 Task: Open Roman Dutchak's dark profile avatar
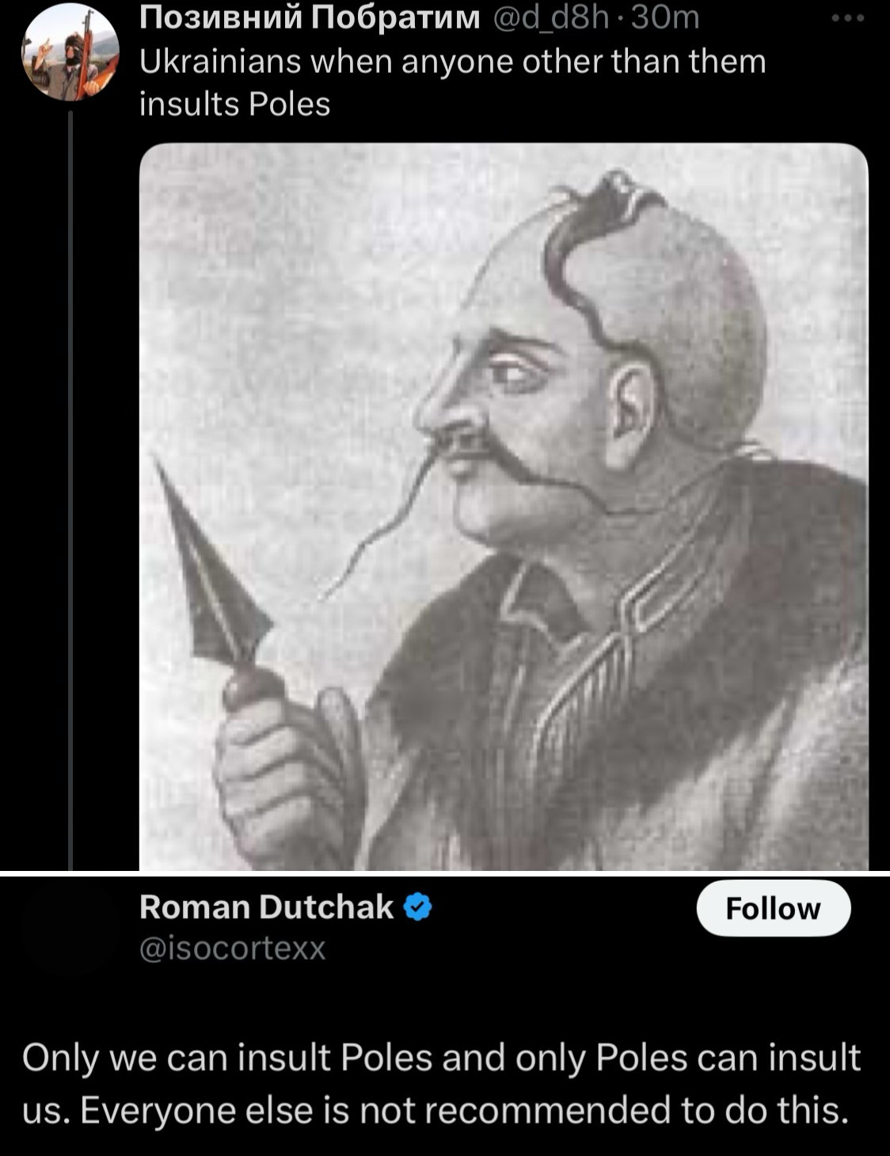click(70, 927)
